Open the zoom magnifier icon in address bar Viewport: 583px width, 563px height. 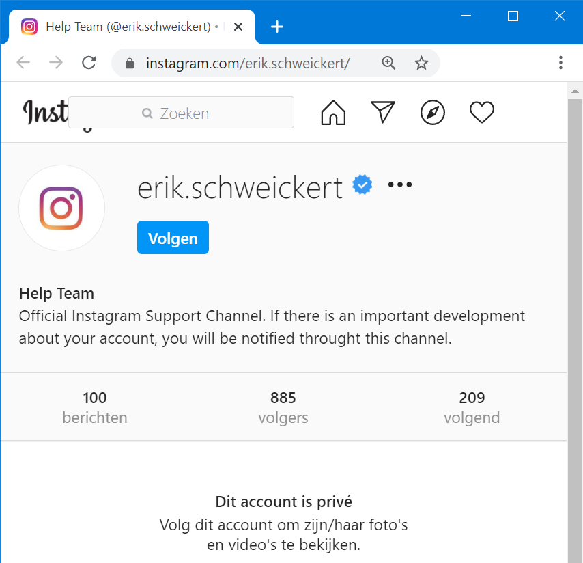pyautogui.click(x=388, y=63)
